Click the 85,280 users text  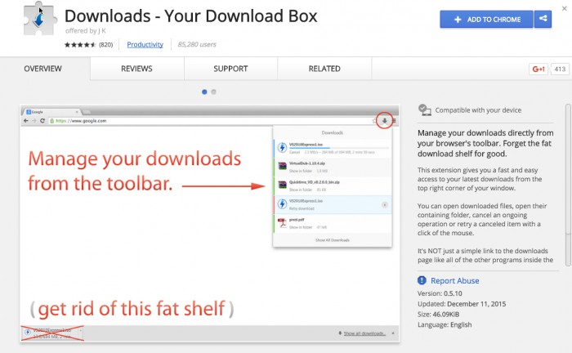197,44
